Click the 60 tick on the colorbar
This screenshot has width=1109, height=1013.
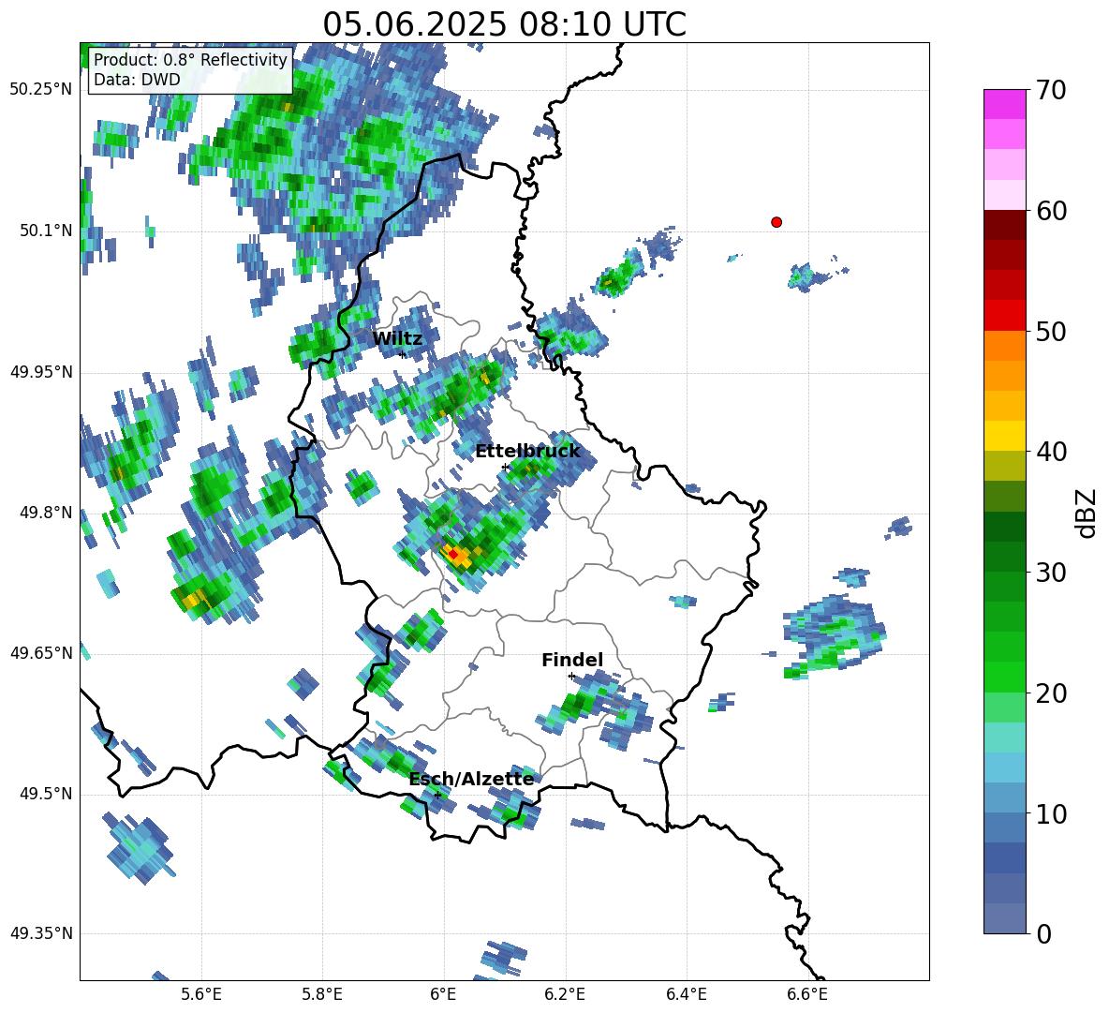(1051, 211)
